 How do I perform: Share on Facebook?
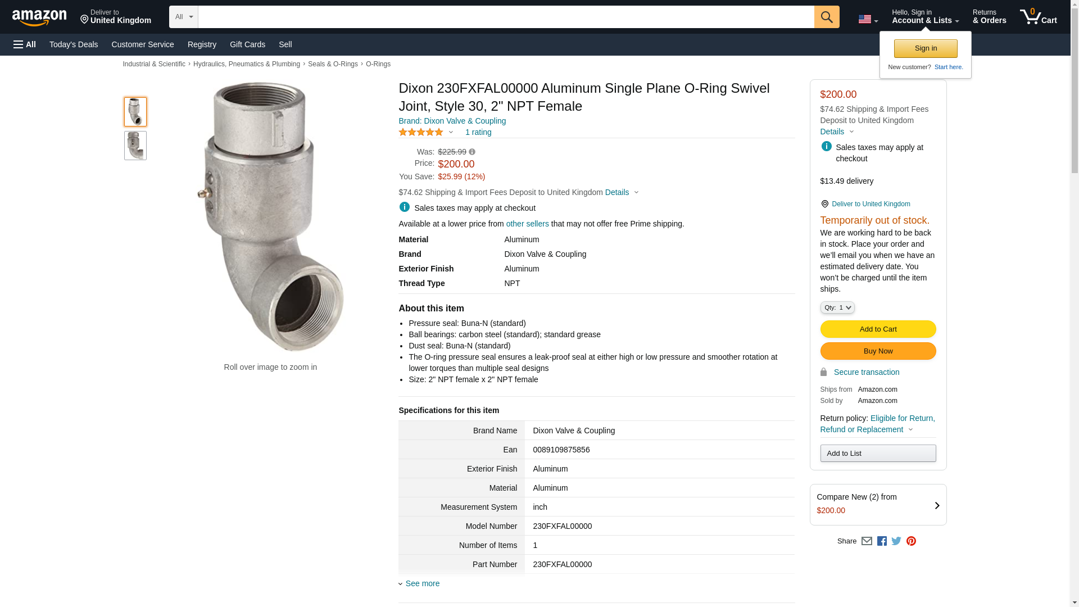pyautogui.click(x=882, y=541)
